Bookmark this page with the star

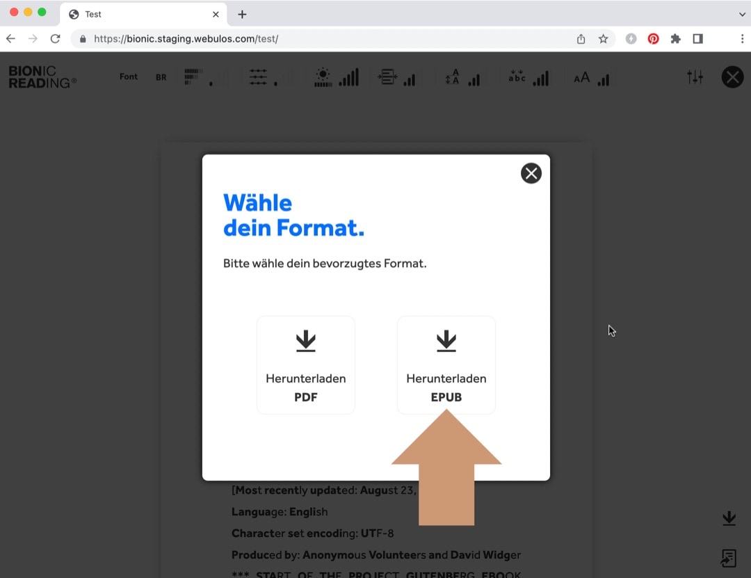point(603,39)
